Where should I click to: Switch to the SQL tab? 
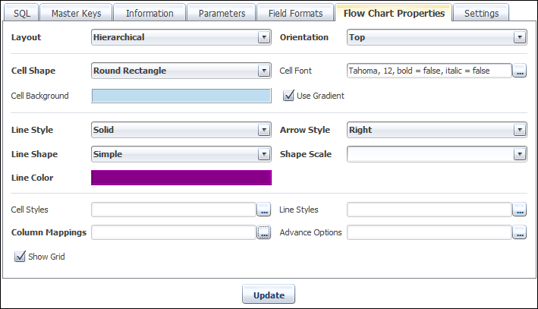click(21, 13)
